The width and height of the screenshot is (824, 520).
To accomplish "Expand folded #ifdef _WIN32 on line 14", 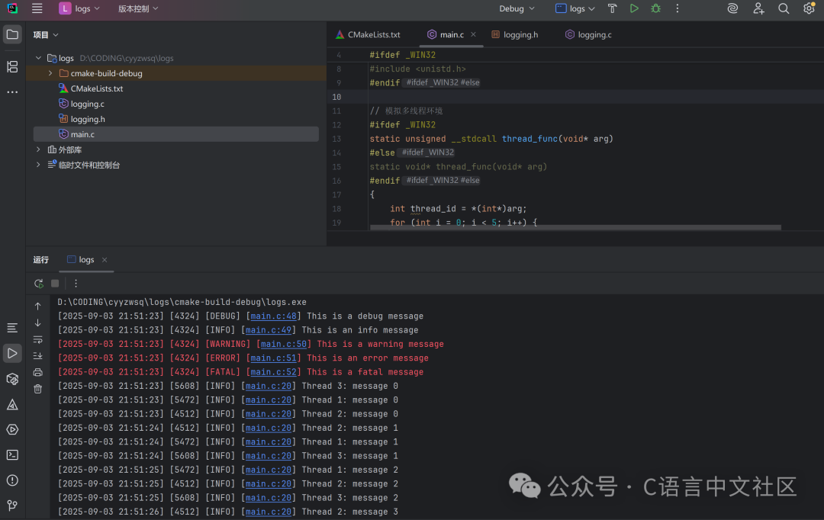I will point(427,152).
